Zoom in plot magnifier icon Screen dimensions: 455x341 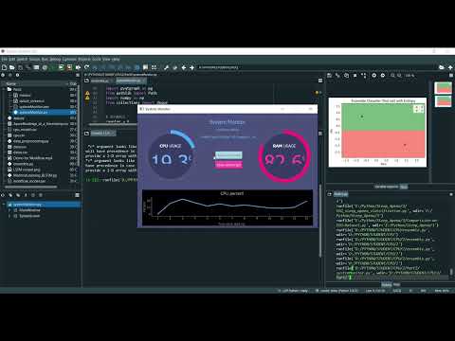[400, 76]
